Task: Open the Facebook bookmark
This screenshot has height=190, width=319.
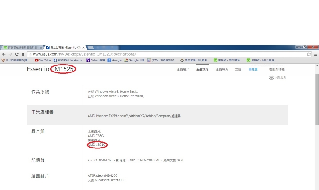Action: tap(69, 60)
